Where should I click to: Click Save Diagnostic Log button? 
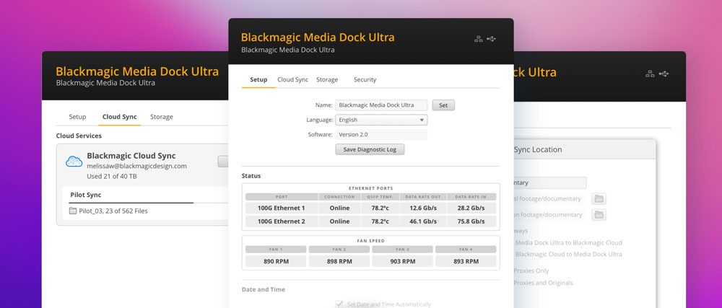click(x=370, y=149)
